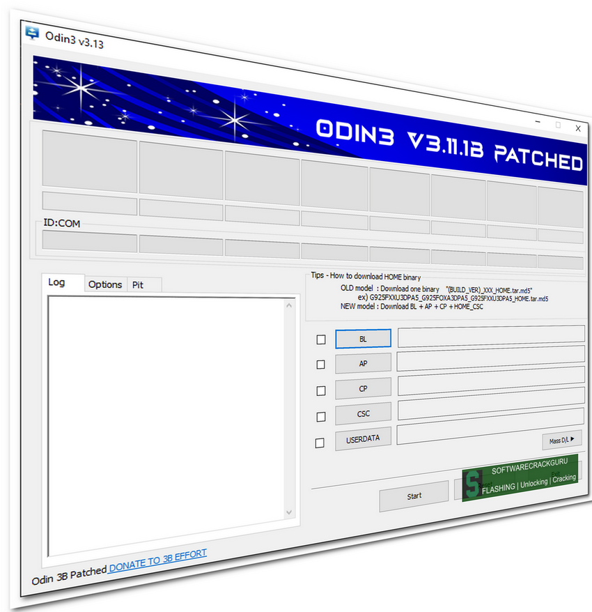Viewport: 592px width, 612px height.
Task: Choose a CP file with CP button
Action: point(363,388)
